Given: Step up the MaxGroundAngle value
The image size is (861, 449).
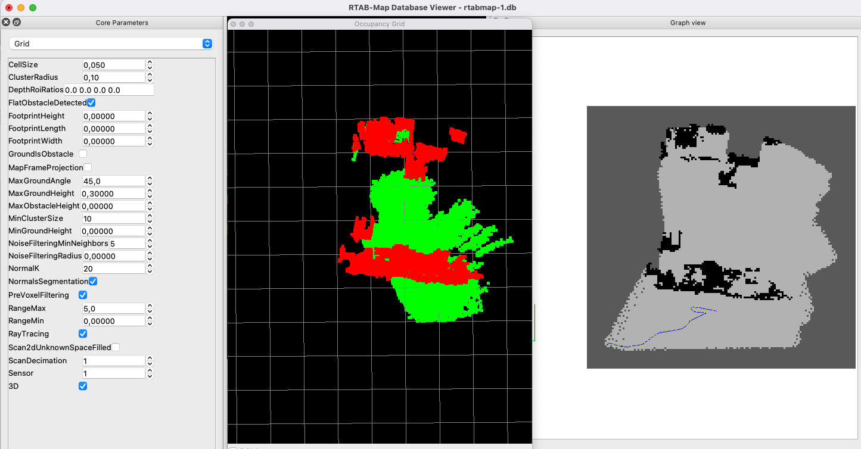Looking at the screenshot, I should [150, 178].
